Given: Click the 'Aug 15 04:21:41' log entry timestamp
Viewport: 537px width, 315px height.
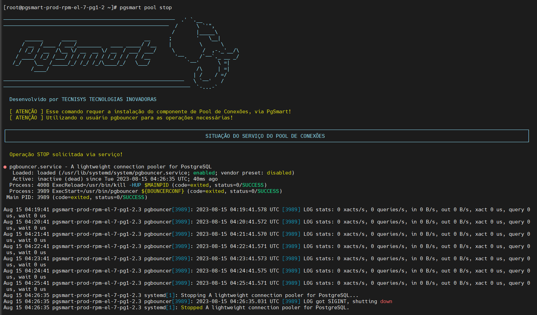Looking at the screenshot, I should coord(26,234).
